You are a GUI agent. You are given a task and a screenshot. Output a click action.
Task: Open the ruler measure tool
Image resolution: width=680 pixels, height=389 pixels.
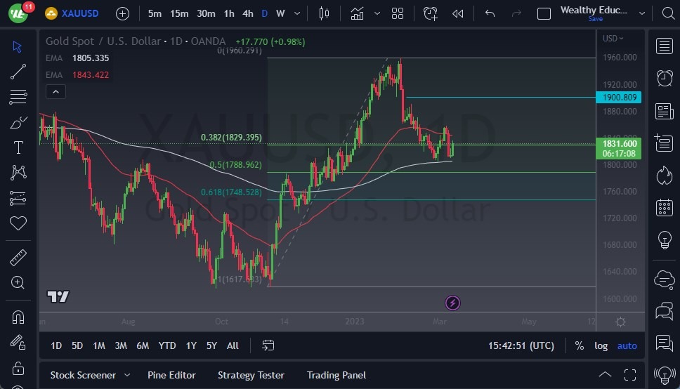point(18,258)
